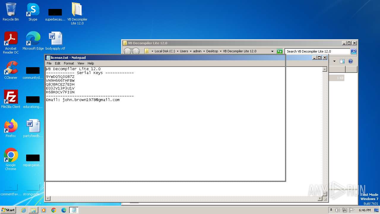Go to Local Disk (C:) breadcrumb

[165, 51]
